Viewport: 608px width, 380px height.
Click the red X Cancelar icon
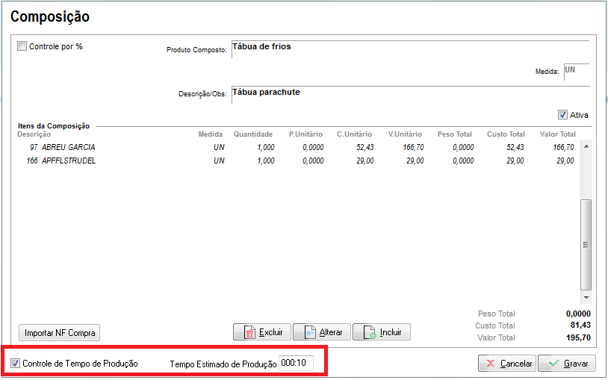490,364
